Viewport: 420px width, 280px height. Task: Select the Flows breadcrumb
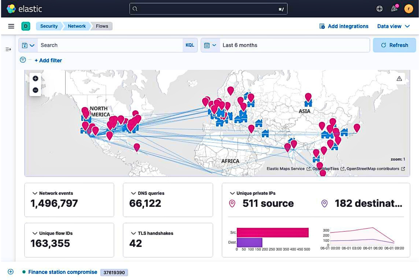coord(102,26)
